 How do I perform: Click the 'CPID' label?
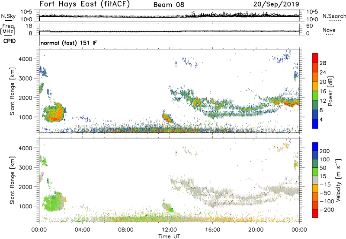pyautogui.click(x=10, y=41)
